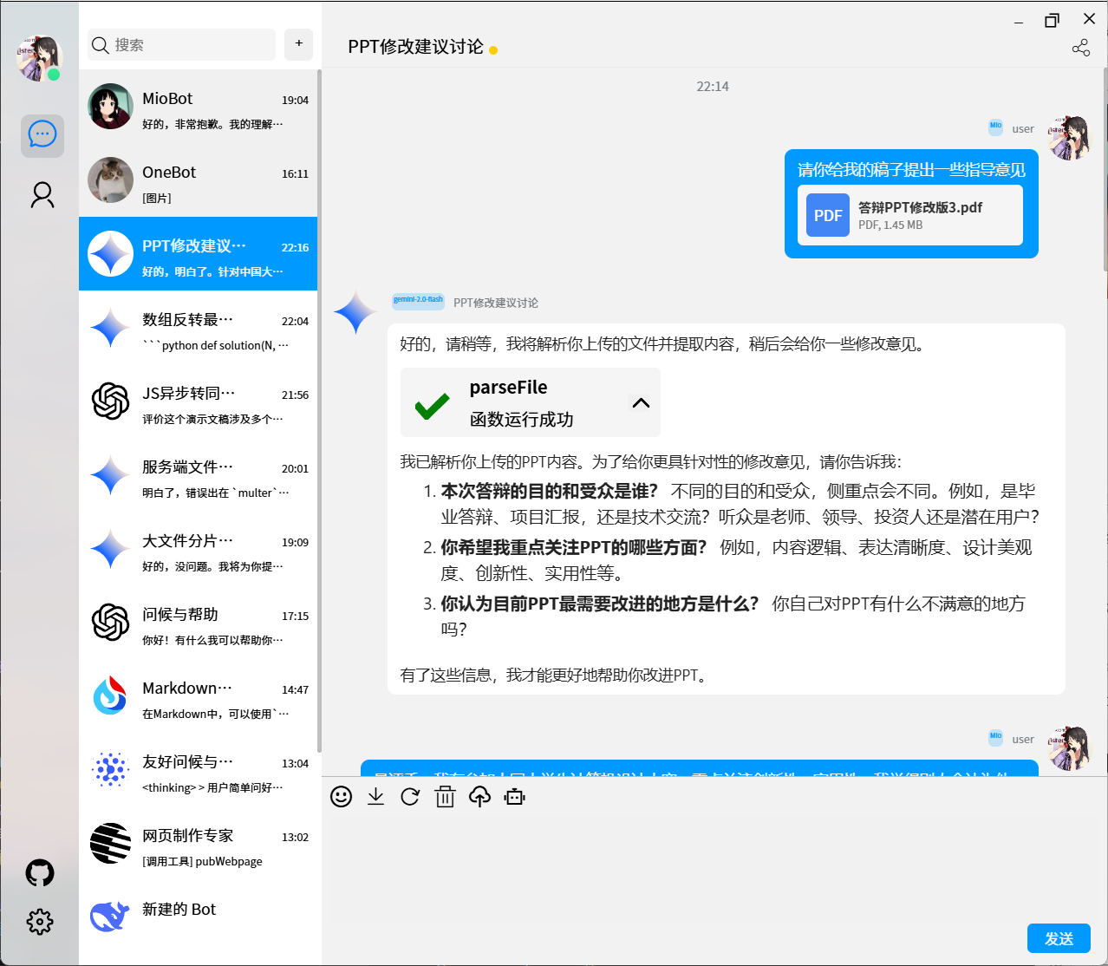
Task: Click the plus button to add a conversation
Action: pos(299,43)
